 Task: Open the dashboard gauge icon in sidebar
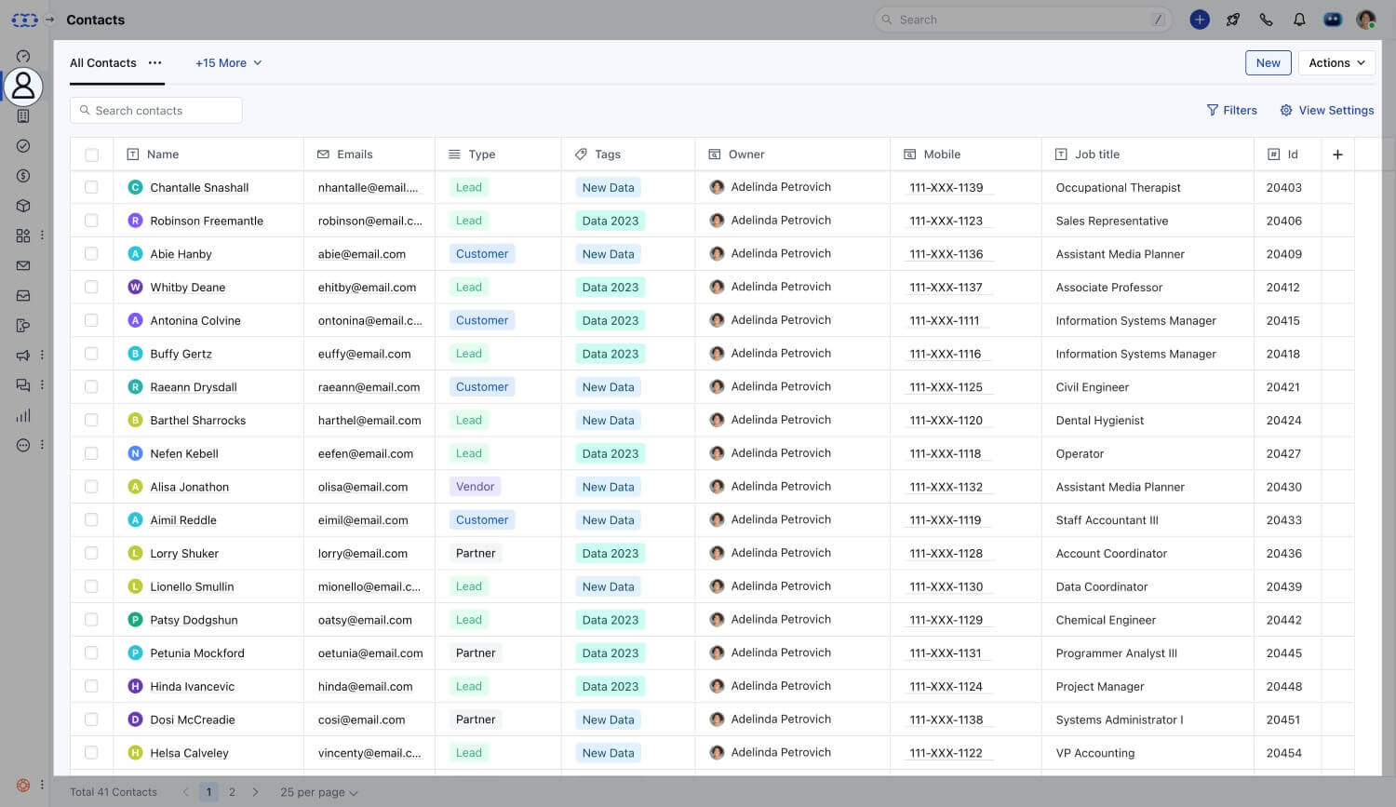23,57
